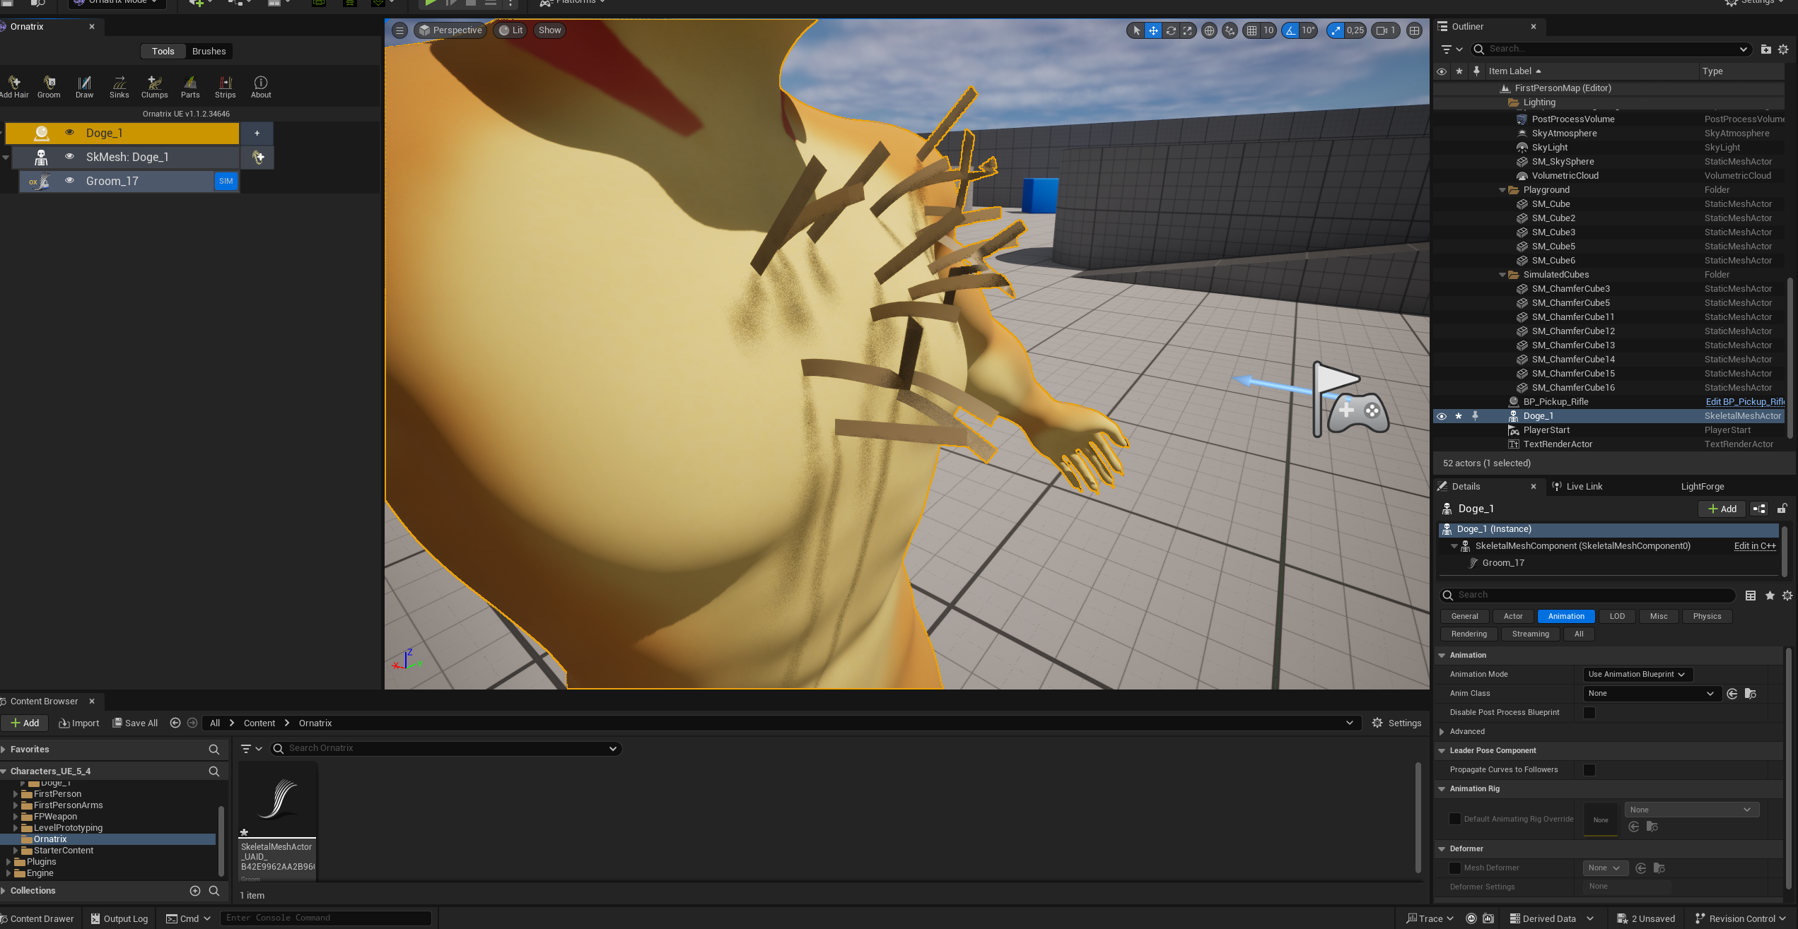Collapse the SimulatedCubes folder
The image size is (1798, 929).
(x=1502, y=275)
